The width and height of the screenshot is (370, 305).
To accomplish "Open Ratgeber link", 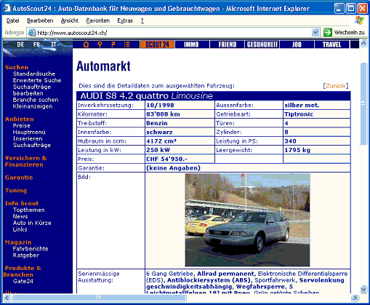I will (x=26, y=256).
